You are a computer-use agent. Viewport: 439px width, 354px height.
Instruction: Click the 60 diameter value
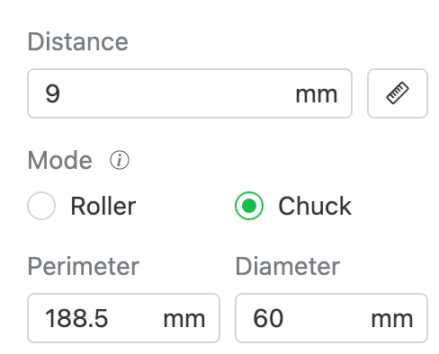tap(268, 318)
